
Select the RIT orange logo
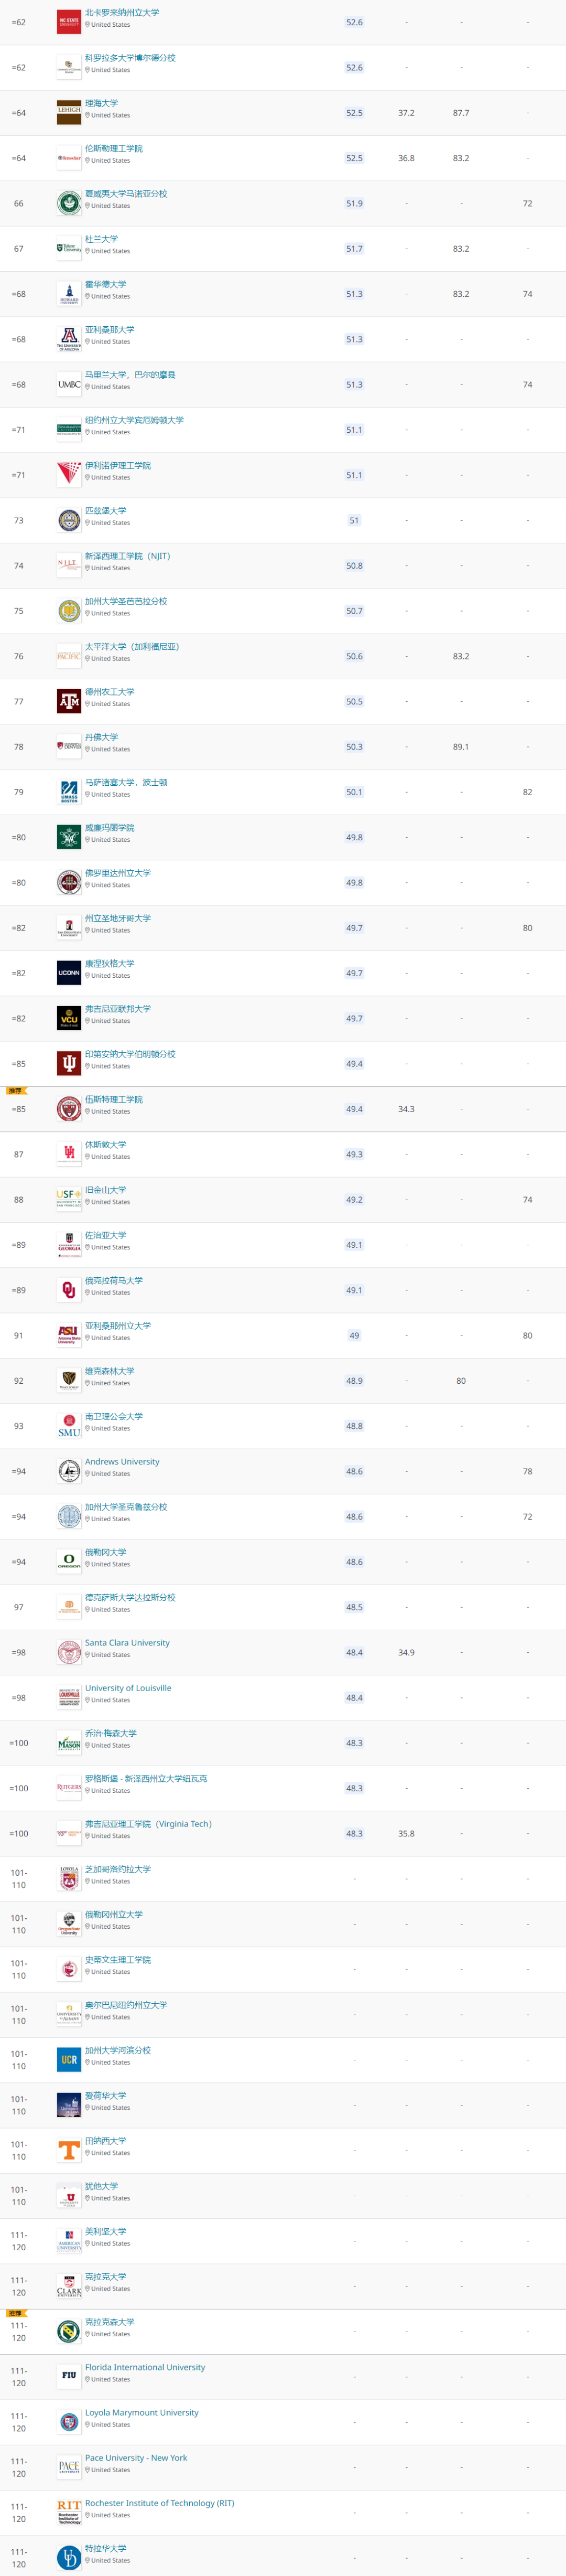[69, 2512]
